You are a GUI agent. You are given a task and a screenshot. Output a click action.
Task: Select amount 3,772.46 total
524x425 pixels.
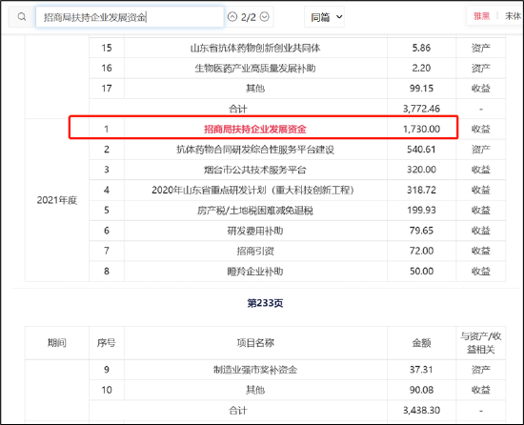coord(421,109)
